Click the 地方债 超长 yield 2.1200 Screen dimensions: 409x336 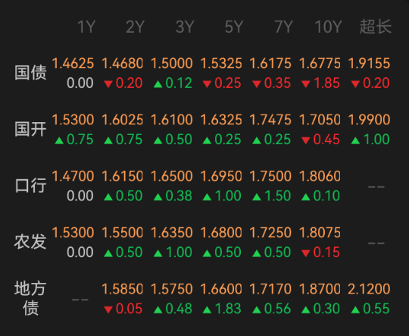click(369, 289)
